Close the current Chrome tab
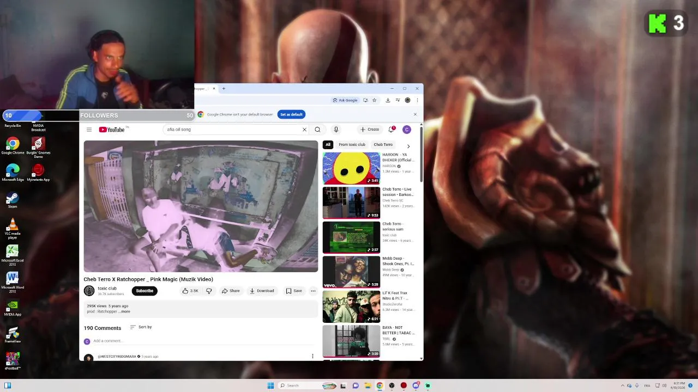Viewport: 698px width, 392px height. click(x=214, y=88)
